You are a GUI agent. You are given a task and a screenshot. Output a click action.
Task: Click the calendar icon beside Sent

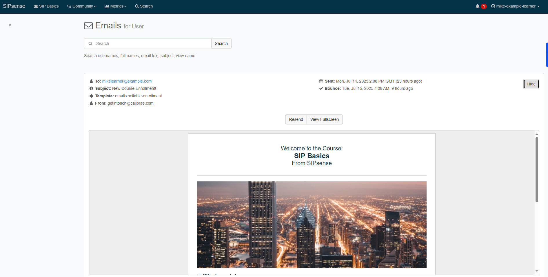coord(321,81)
